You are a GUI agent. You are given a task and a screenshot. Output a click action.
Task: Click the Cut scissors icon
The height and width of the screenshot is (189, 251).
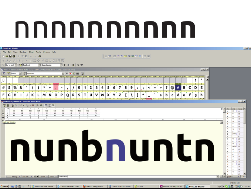pos(19,56)
